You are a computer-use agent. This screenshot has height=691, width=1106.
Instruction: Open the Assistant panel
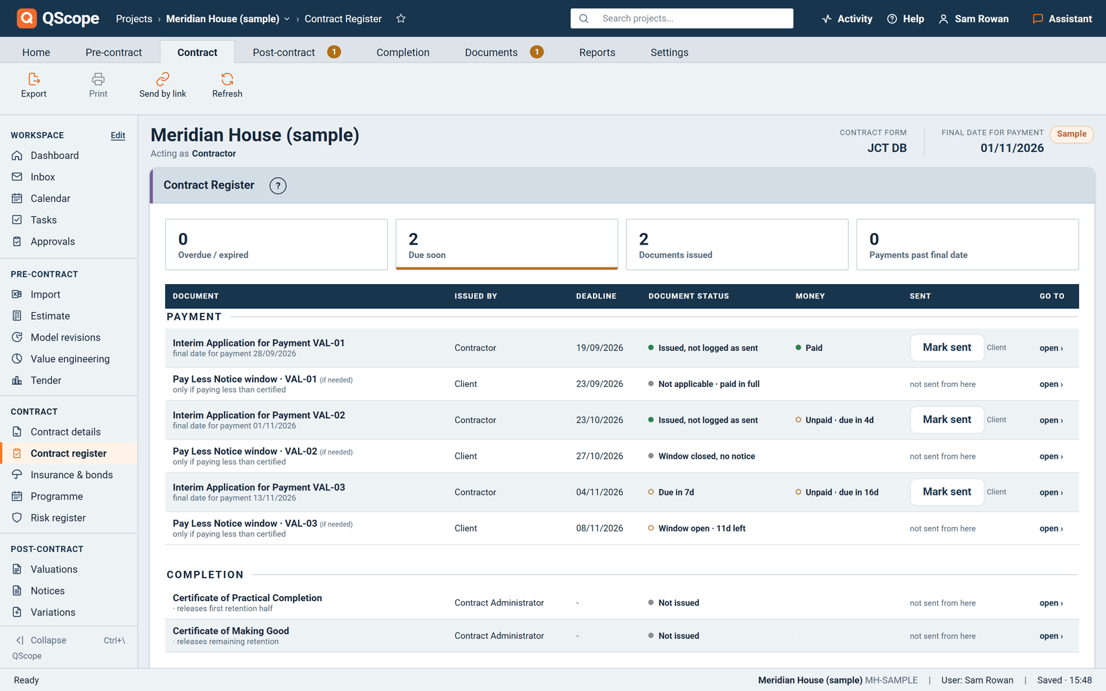click(x=1062, y=19)
